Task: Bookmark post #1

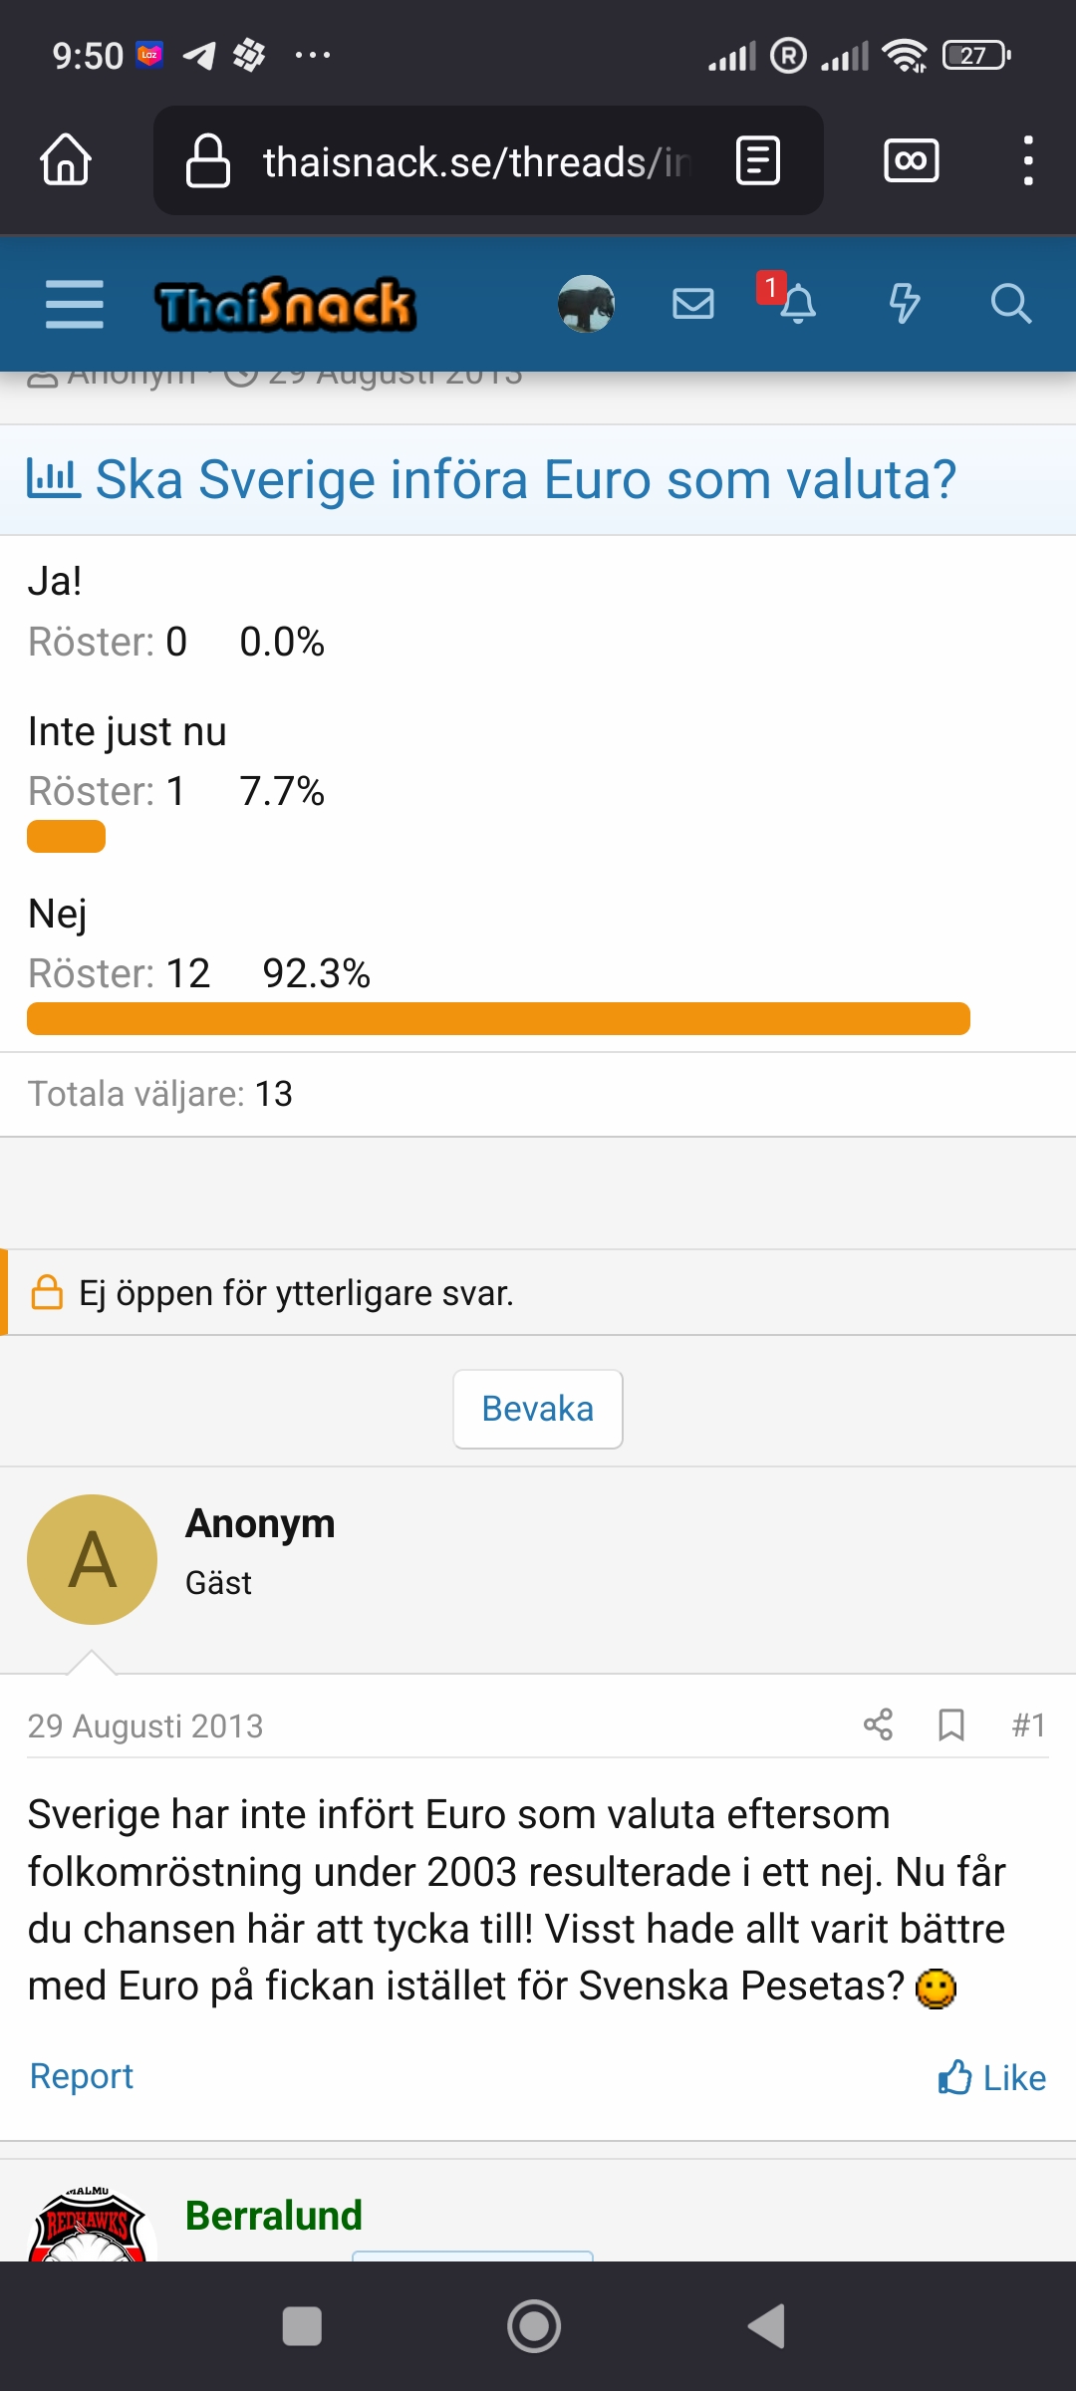Action: coord(951,1725)
